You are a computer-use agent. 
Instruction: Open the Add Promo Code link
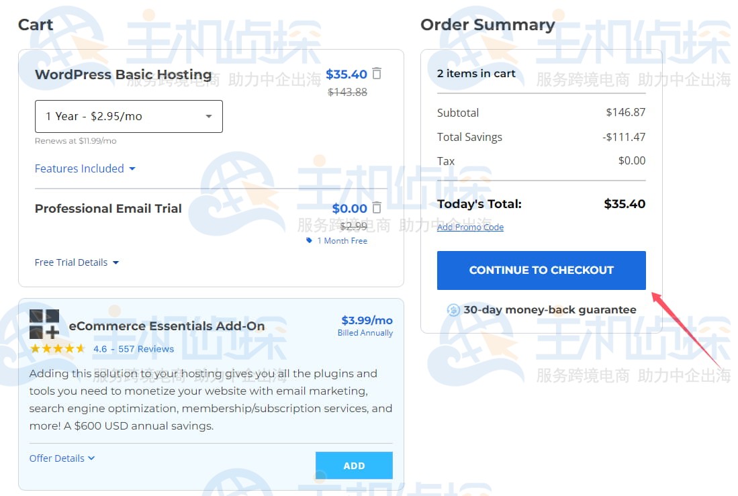[470, 227]
